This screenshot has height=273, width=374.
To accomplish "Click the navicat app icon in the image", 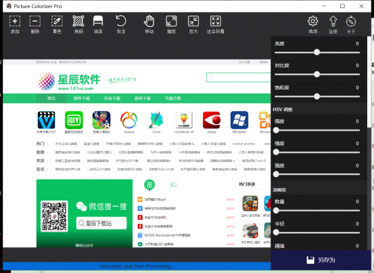I will (x=129, y=120).
